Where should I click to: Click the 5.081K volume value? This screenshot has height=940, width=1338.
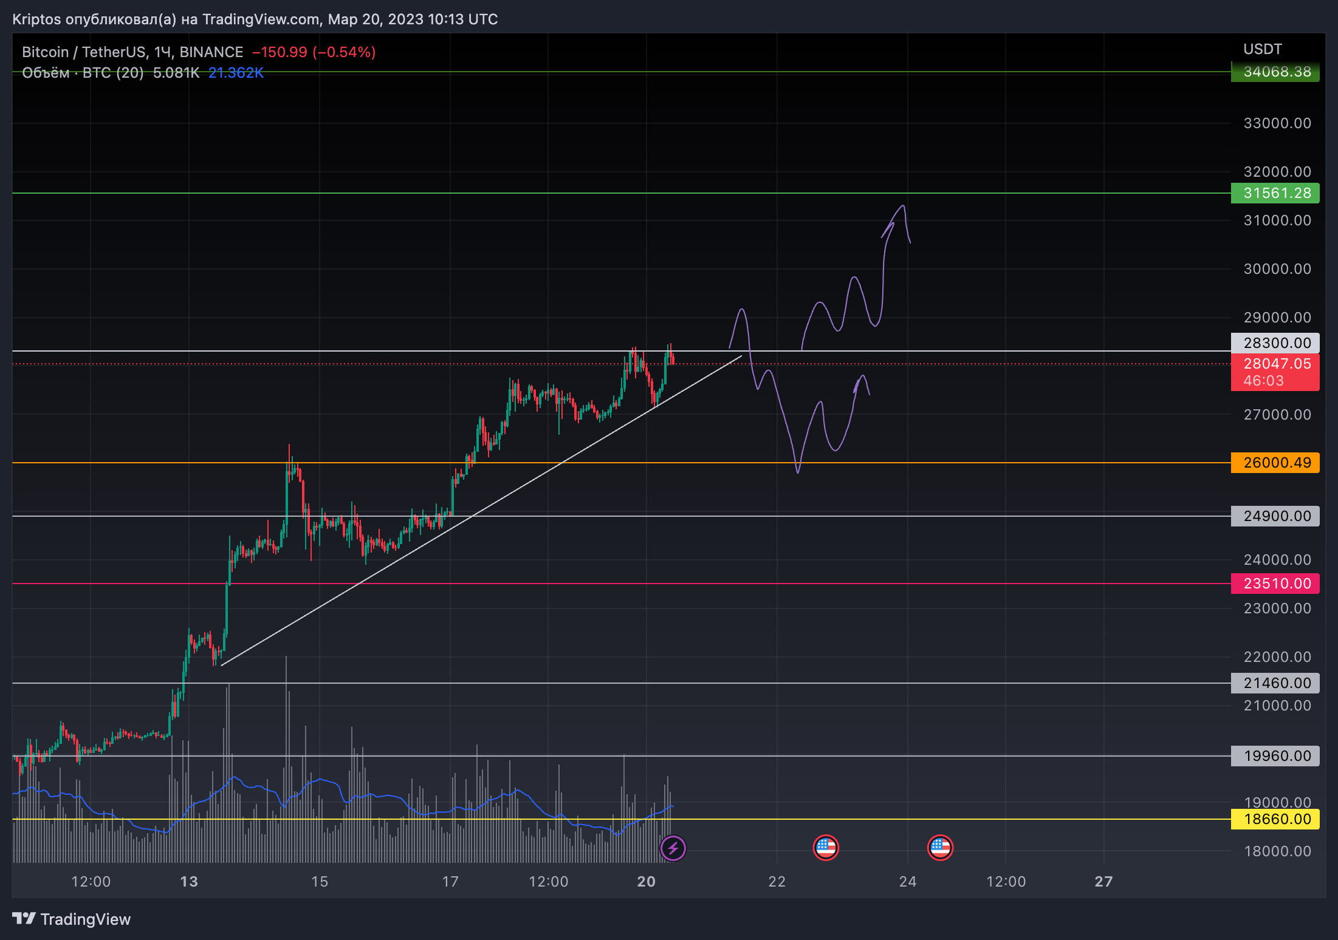176,73
